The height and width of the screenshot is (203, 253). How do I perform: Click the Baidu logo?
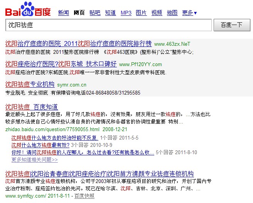(28, 9)
